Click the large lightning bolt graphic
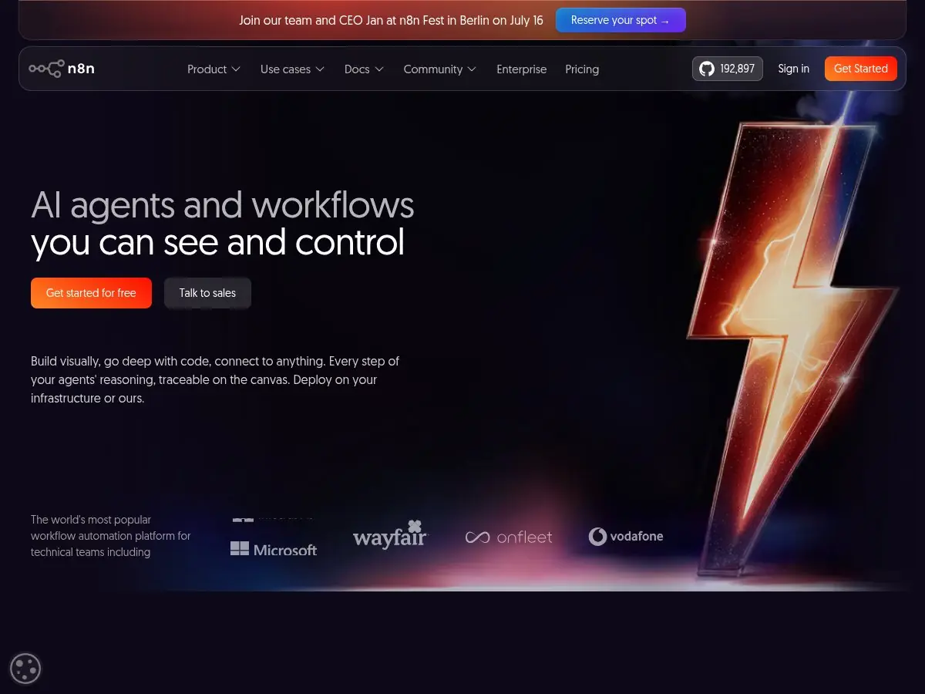This screenshot has width=925, height=694. 790,339
